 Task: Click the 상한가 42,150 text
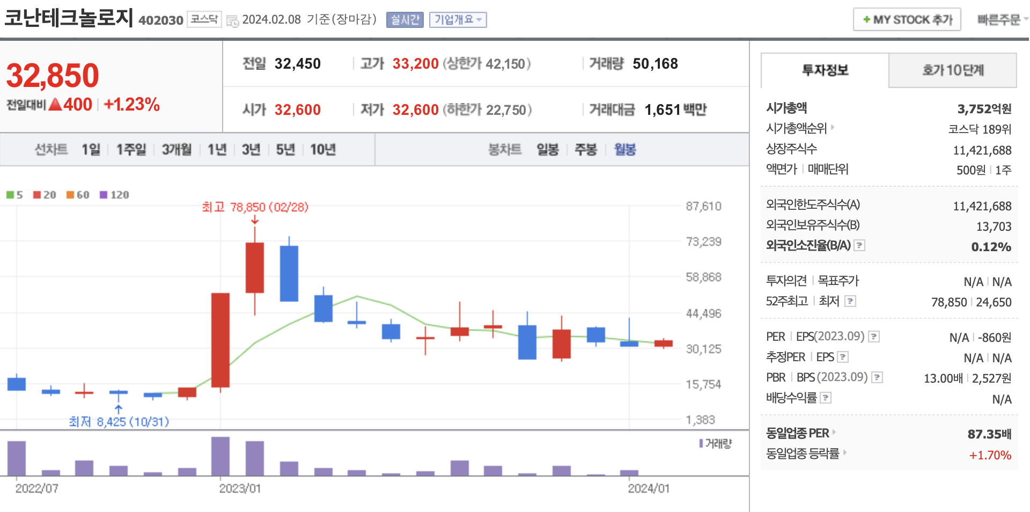click(487, 64)
